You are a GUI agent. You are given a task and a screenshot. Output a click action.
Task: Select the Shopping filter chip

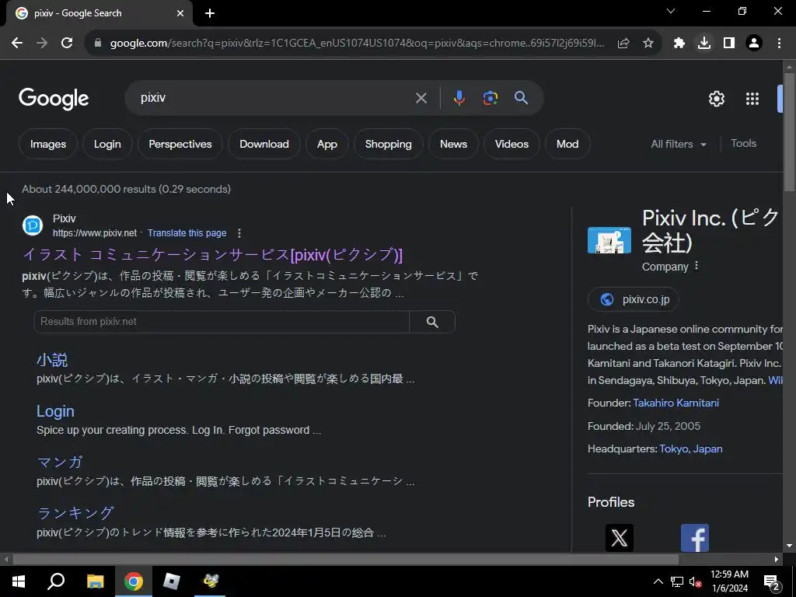[389, 144]
